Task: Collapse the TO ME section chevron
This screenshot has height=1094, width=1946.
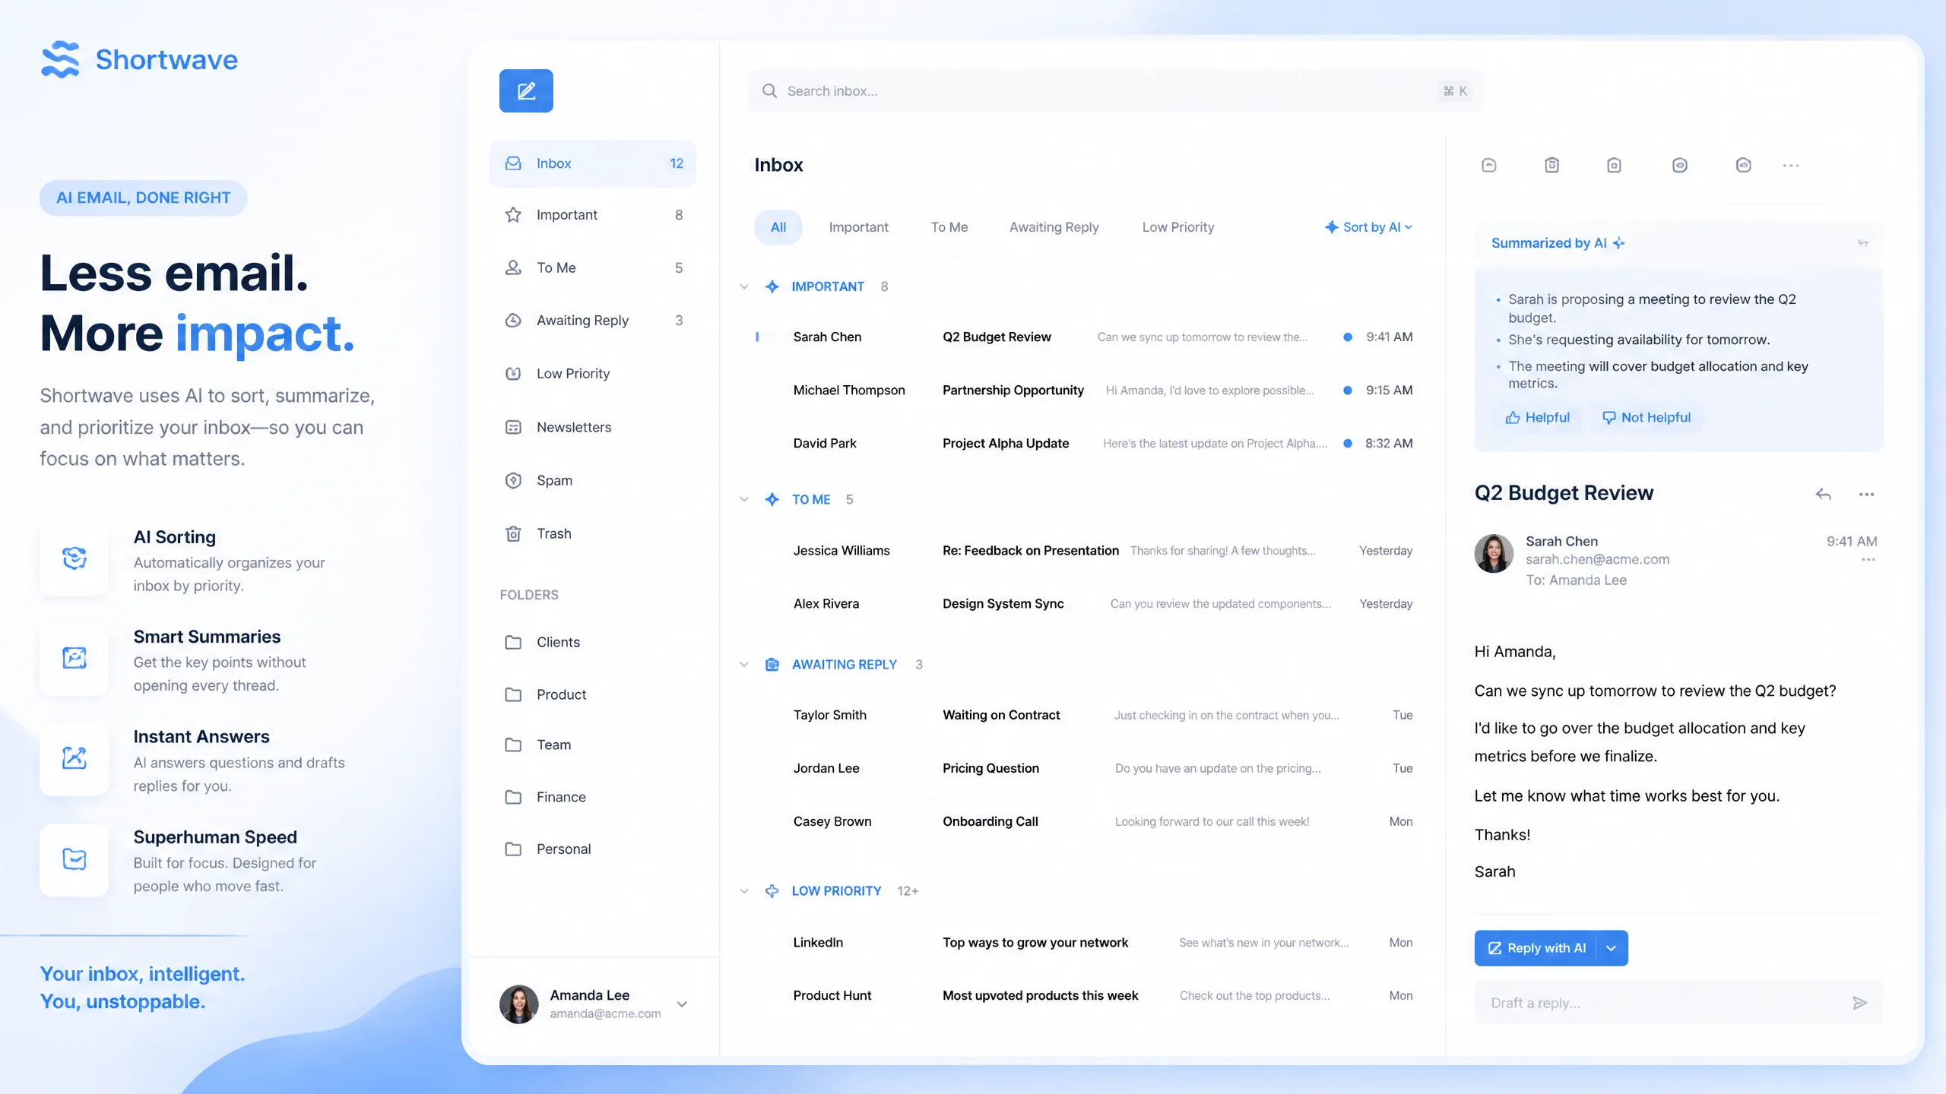Action: coord(744,500)
